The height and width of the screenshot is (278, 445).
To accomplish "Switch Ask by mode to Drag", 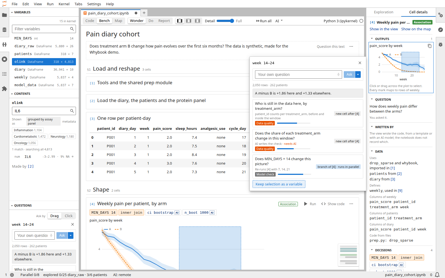I will [55, 216].
